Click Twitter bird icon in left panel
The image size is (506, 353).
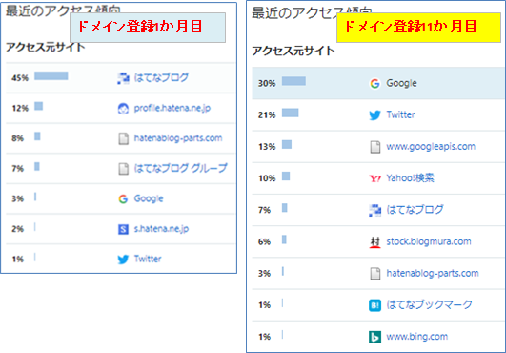[123, 259]
